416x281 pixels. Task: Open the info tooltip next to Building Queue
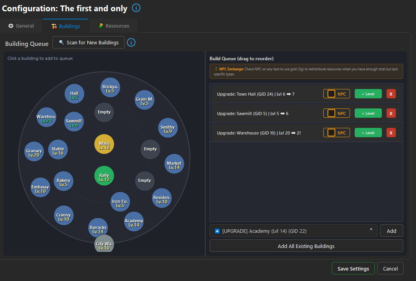point(131,42)
